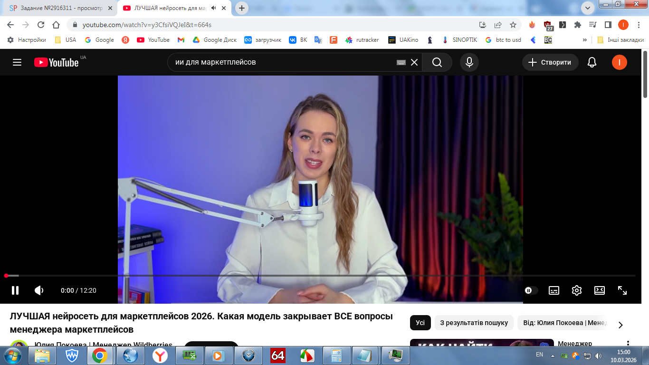
Task: Close the YouTube video tab
Action: (x=224, y=8)
